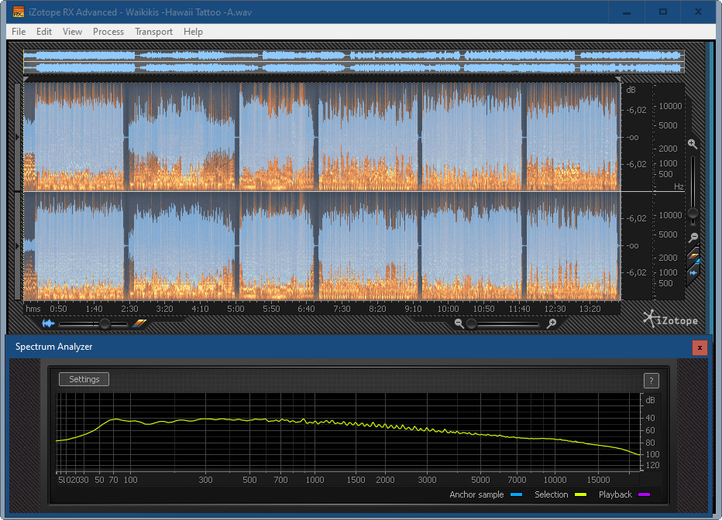Select the lower channel using its left-edge arrow
Screen dimensions: 722x520
[x=19, y=245]
